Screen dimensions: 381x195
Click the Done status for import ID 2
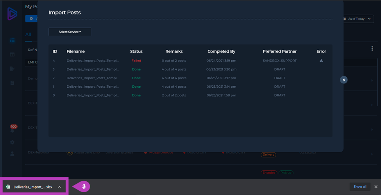[x=136, y=78]
